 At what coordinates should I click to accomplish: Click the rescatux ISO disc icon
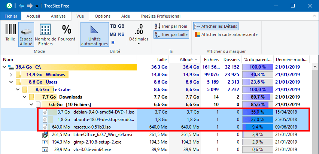[x=45, y=127]
